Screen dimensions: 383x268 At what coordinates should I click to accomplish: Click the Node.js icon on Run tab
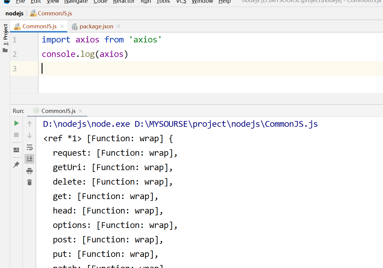click(x=36, y=111)
